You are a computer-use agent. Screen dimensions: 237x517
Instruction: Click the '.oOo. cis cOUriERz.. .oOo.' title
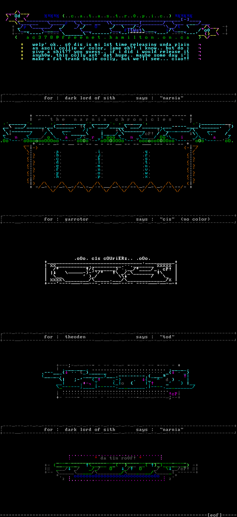(113, 258)
